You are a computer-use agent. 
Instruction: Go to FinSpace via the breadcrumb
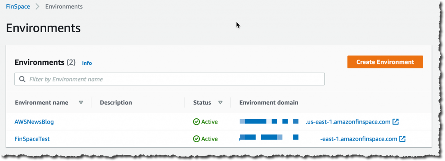click(x=18, y=7)
